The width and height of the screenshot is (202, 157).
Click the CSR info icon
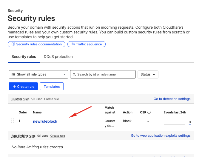(x=149, y=113)
